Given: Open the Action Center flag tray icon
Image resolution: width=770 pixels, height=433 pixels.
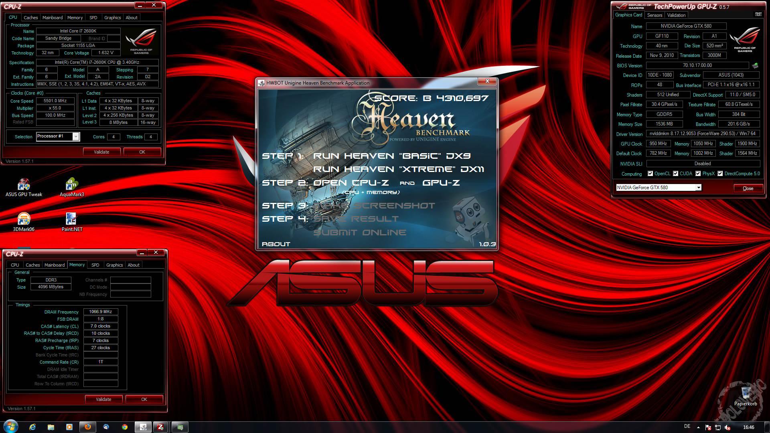Looking at the screenshot, I should coord(708,427).
